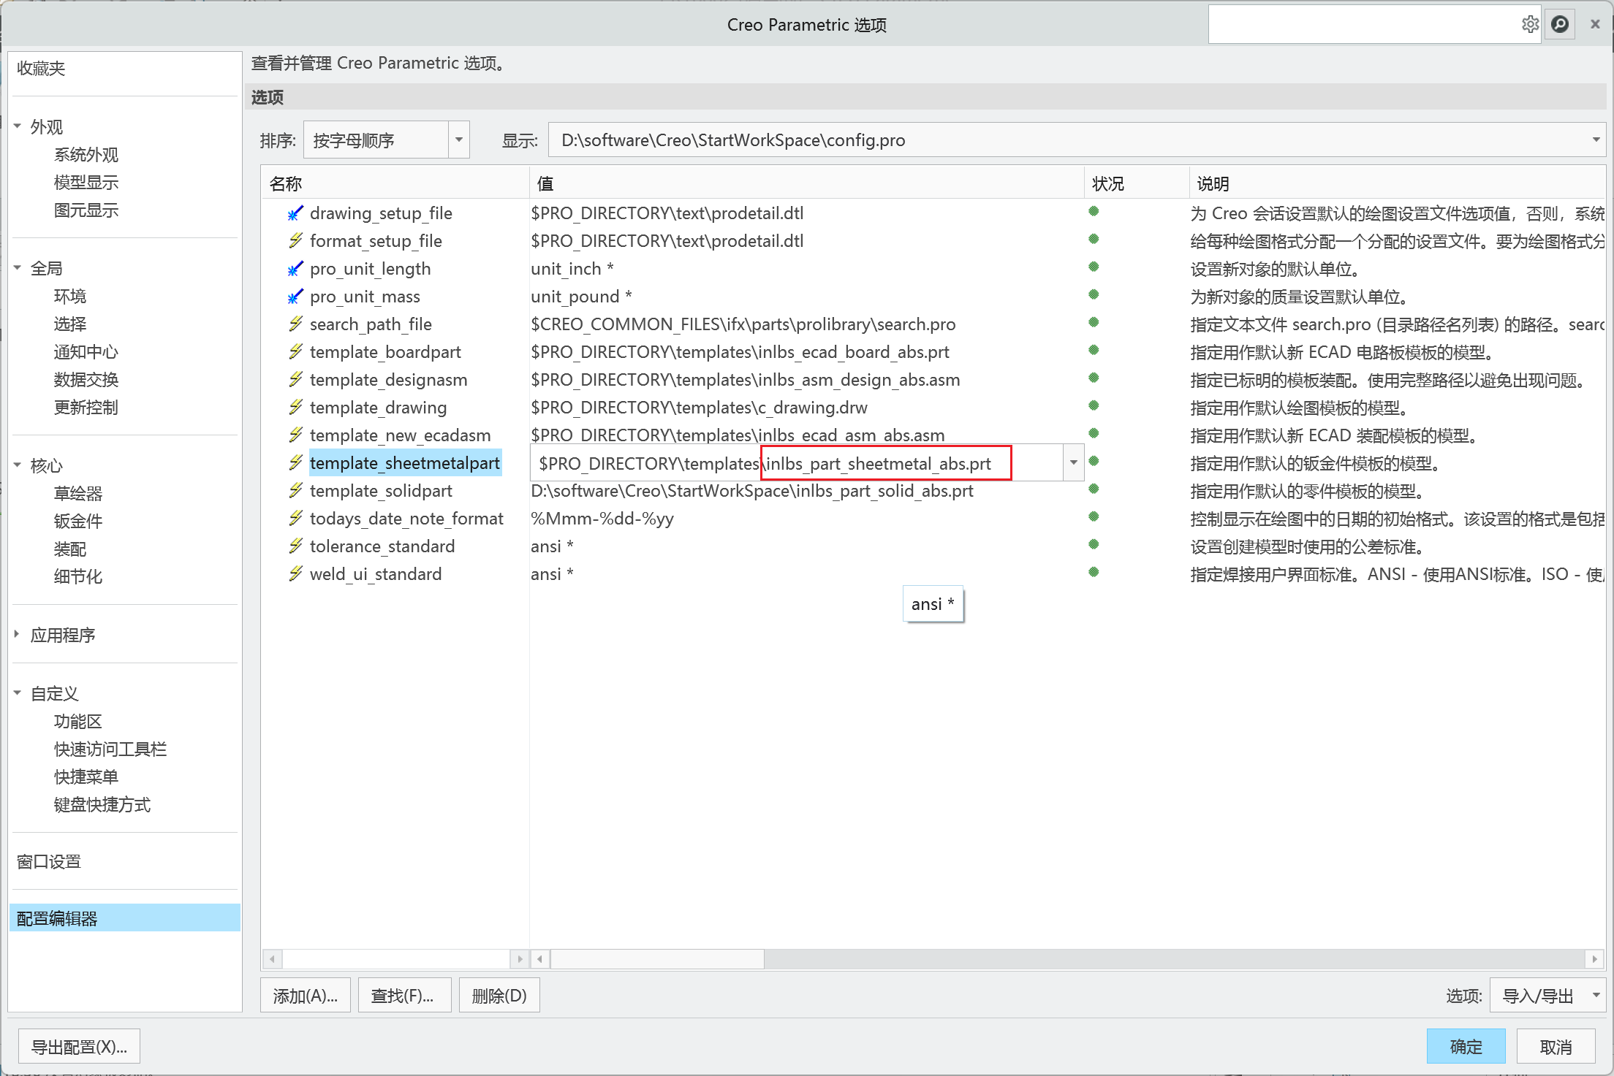Click the %Mmm-%dd-%yy value cell
The width and height of the screenshot is (1614, 1076).
(x=602, y=519)
